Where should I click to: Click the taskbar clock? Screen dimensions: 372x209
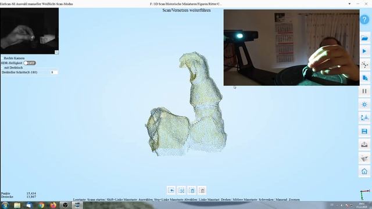click(x=362, y=205)
